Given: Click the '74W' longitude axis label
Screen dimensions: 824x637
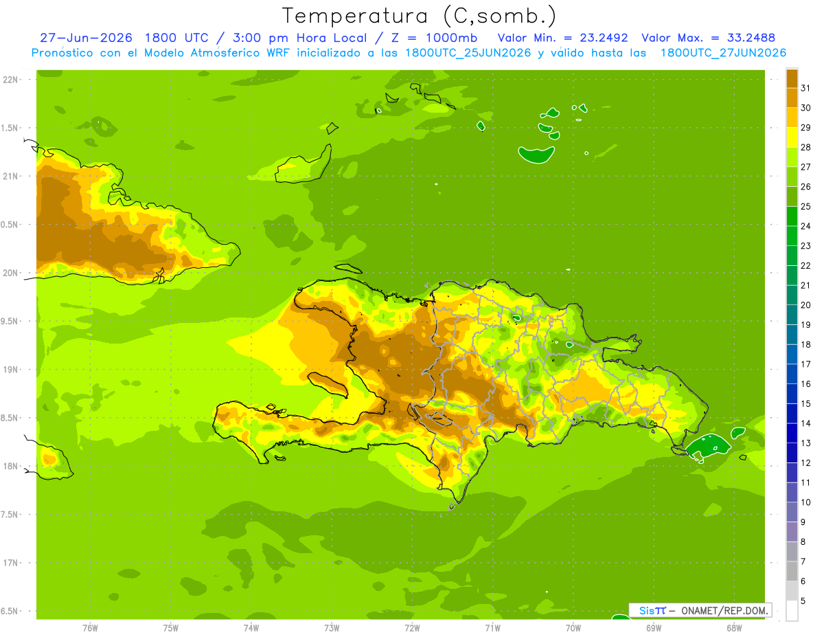Looking at the screenshot, I should 251,627.
